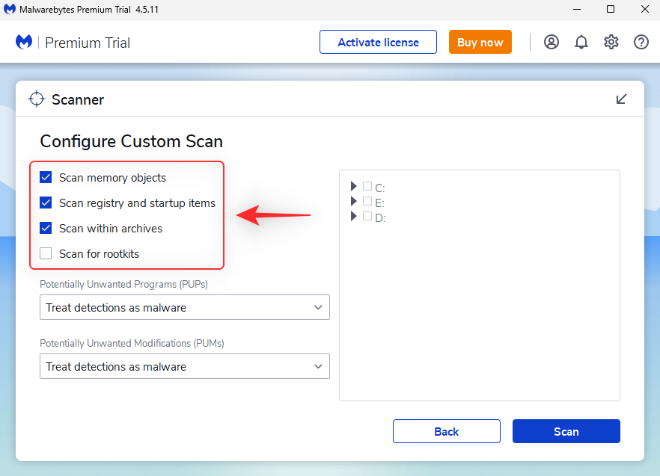This screenshot has width=660, height=476.
Task: Click the Malwarebytes logo in header
Action: pyautogui.click(x=24, y=42)
